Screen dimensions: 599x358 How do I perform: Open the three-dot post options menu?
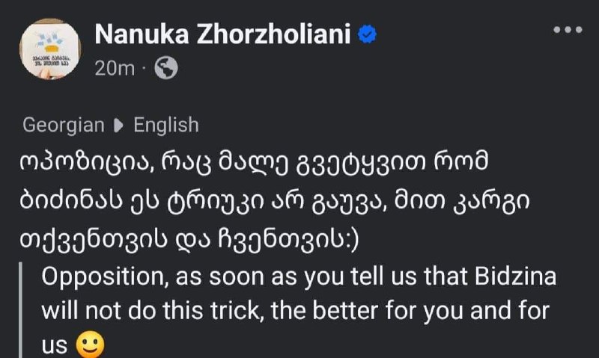tap(568, 30)
